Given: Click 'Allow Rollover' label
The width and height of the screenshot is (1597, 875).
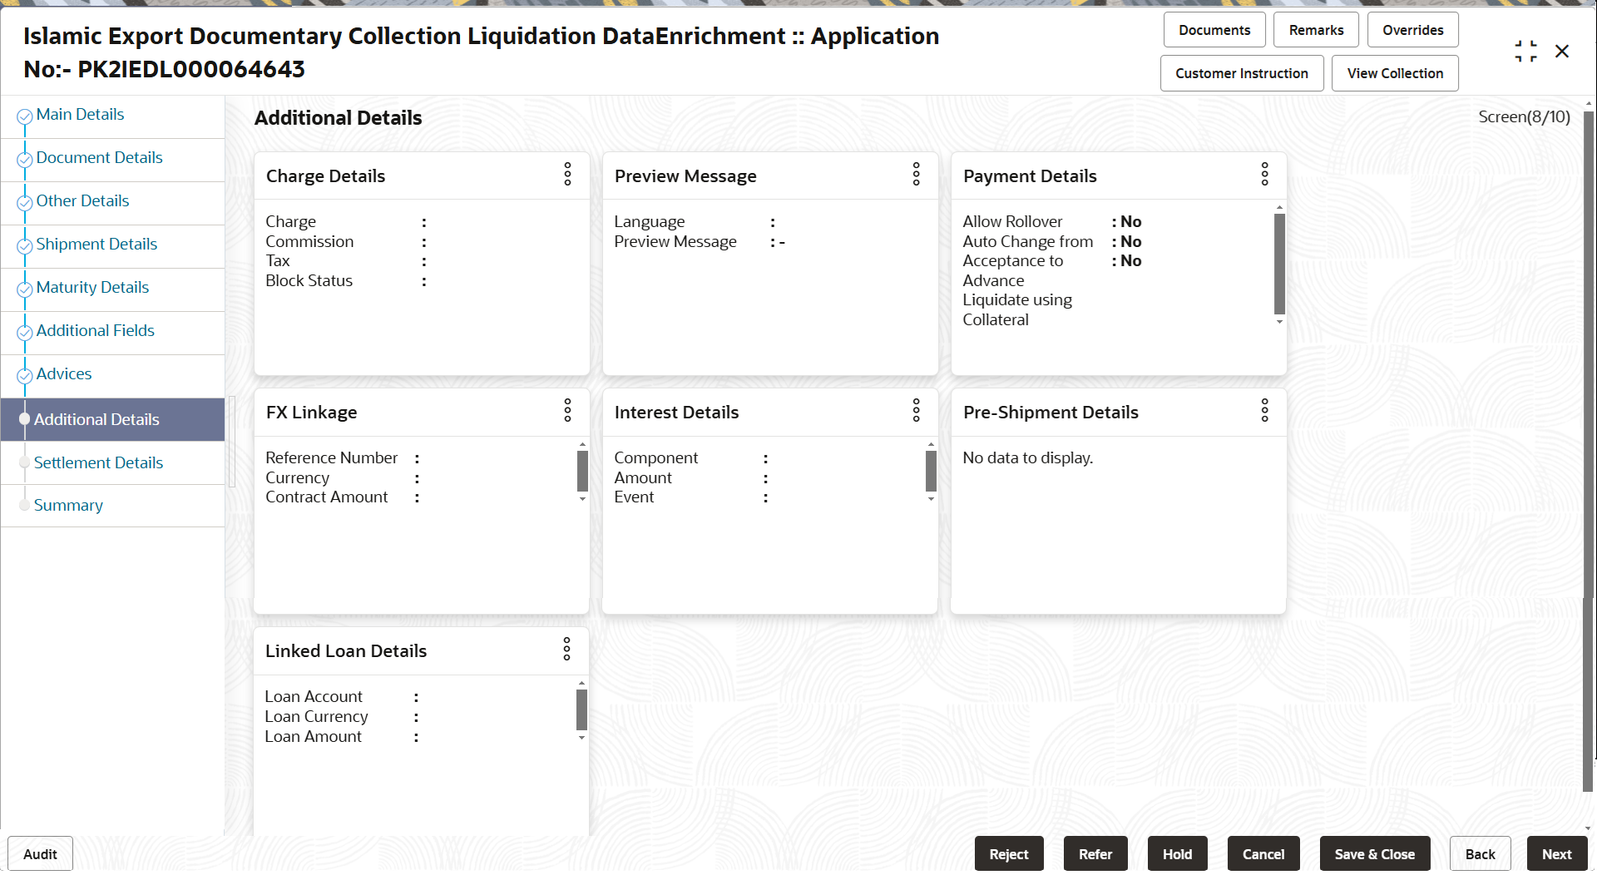Looking at the screenshot, I should [1012, 222].
